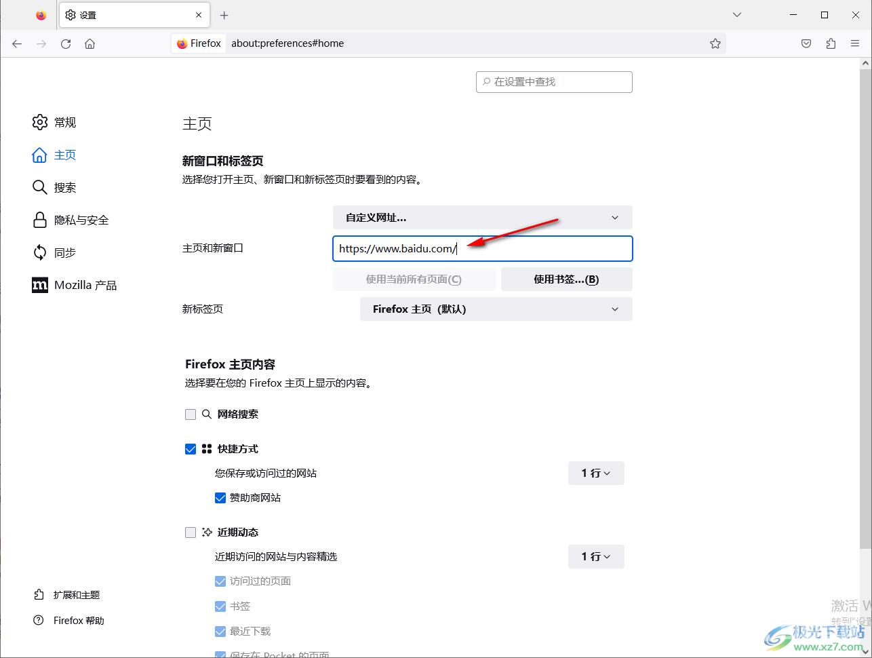The width and height of the screenshot is (872, 658).
Task: Bookmark this page with the star icon
Action: point(715,43)
